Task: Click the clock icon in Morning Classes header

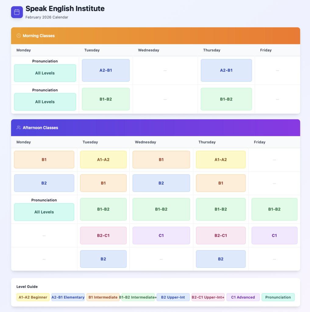Action: click(19, 36)
